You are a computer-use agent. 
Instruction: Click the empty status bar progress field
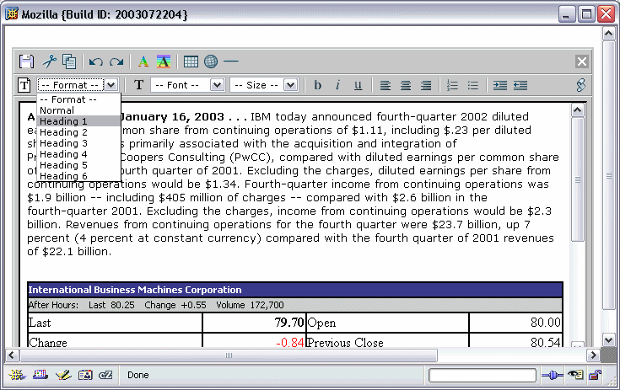coord(483,375)
